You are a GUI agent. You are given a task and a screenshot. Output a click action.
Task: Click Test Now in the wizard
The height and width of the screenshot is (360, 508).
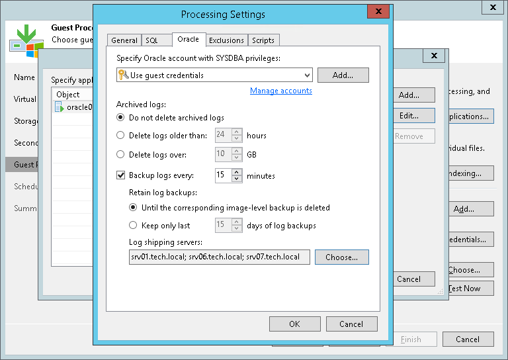472,288
